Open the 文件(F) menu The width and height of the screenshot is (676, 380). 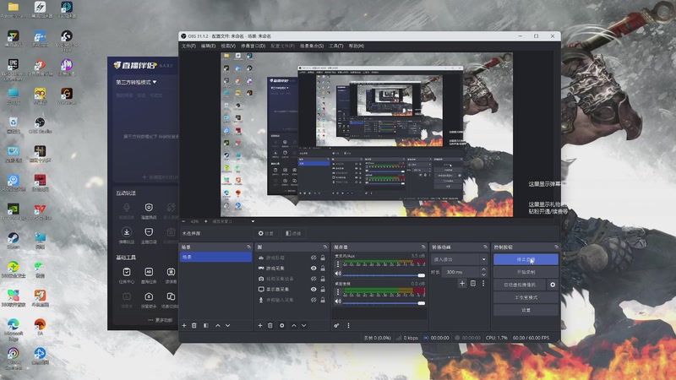(188, 46)
